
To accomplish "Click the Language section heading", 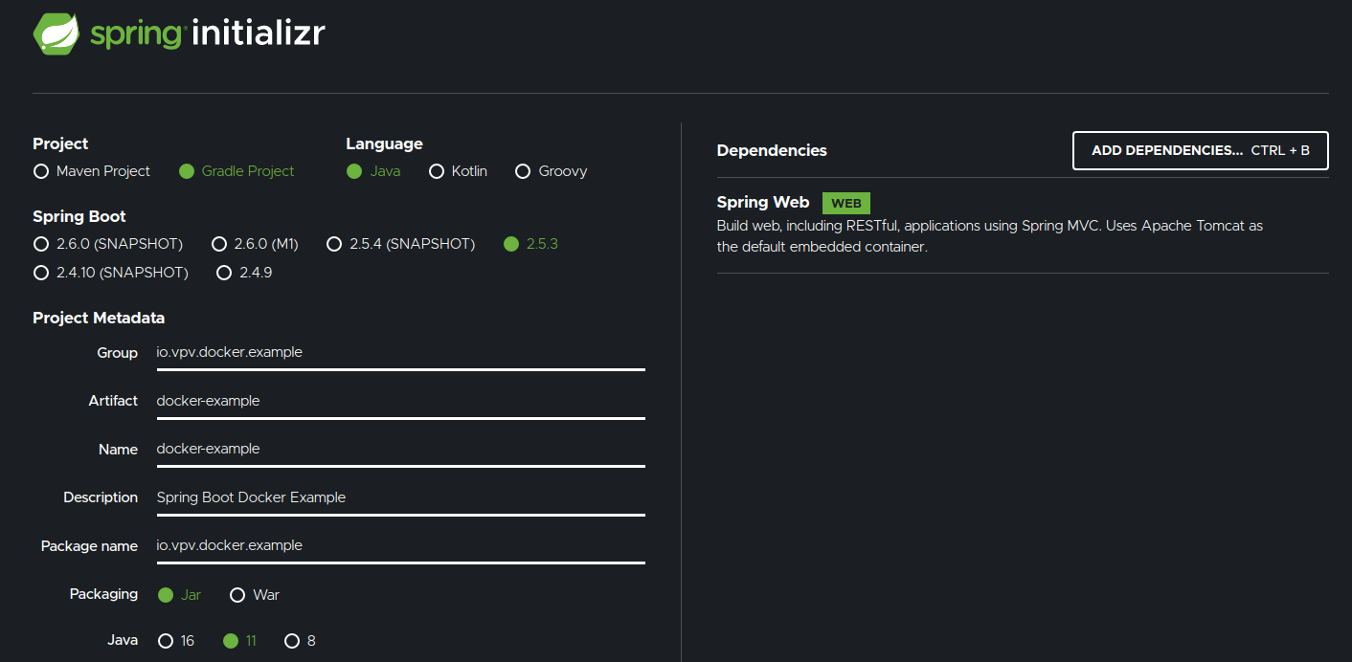I will (384, 144).
